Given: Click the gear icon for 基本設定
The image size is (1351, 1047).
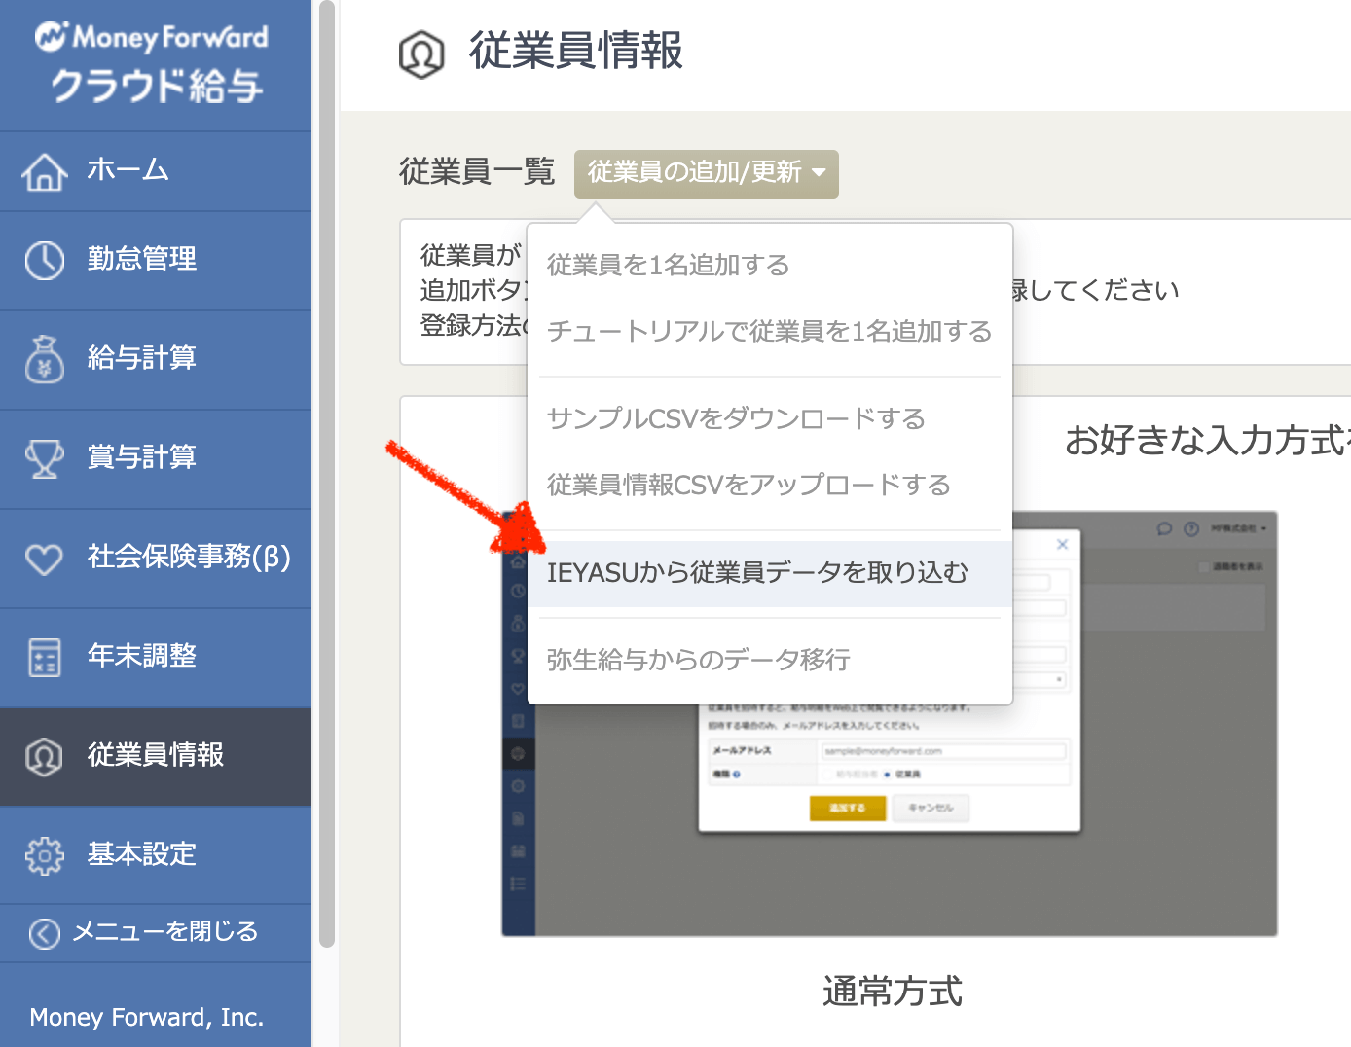Looking at the screenshot, I should coord(45,855).
